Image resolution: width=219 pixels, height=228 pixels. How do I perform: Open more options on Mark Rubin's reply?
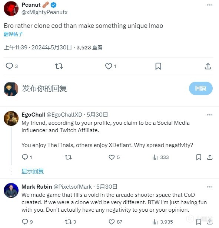(210, 187)
